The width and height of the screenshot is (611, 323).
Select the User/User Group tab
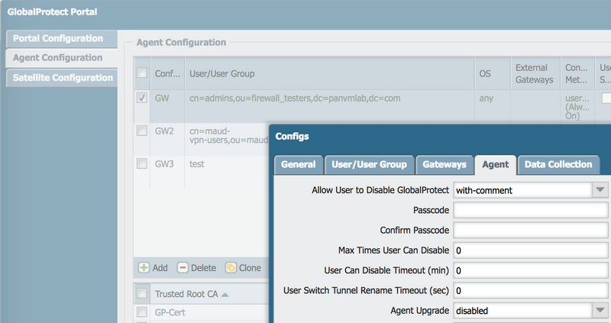pyautogui.click(x=369, y=164)
